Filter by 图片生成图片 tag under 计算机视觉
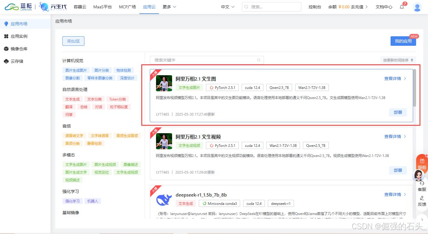The image size is (428, 234). point(76,70)
